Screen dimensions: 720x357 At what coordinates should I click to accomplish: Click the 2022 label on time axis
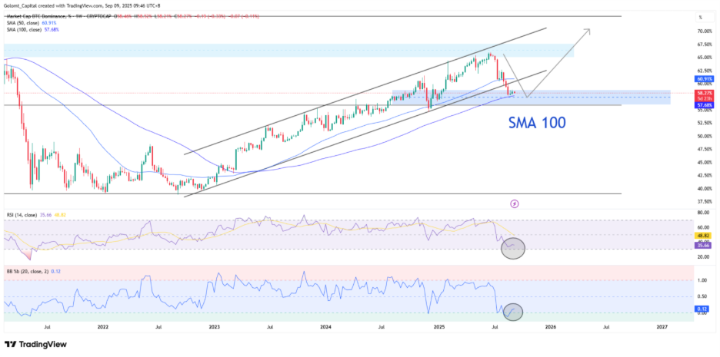coord(101,326)
